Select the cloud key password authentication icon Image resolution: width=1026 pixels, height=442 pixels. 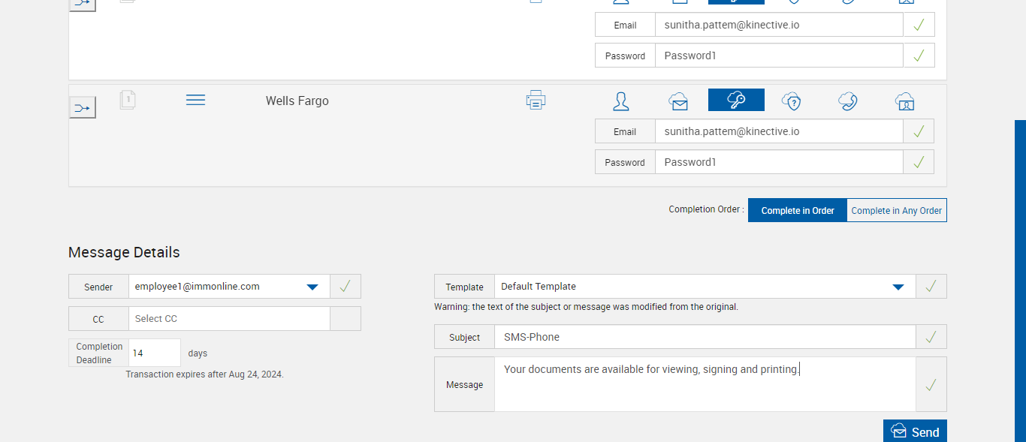736,101
